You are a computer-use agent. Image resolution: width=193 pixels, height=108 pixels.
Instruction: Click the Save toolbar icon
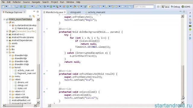click(x=10, y=7)
